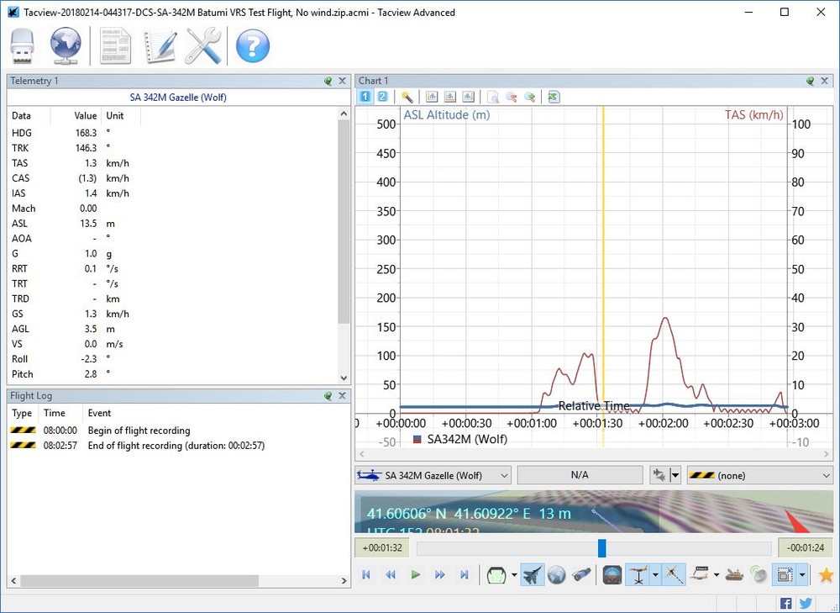Open the wrench and screwdriver tools icon

click(202, 45)
